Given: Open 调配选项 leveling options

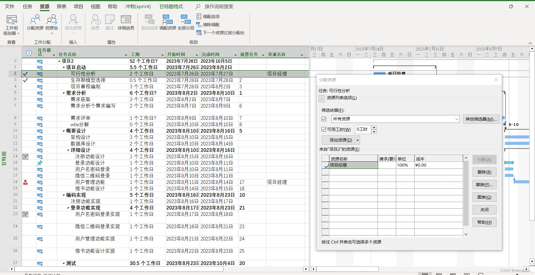Looking at the screenshot, I should coord(208,16).
